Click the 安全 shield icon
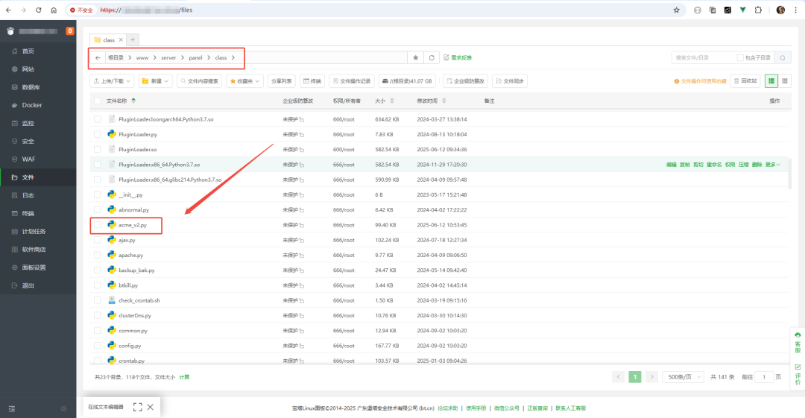The height and width of the screenshot is (418, 805). coord(14,142)
